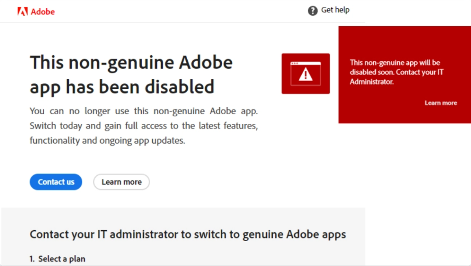Click the "Administrator." word in red notification
Screen dimensions: 471x266
[x=372, y=82]
